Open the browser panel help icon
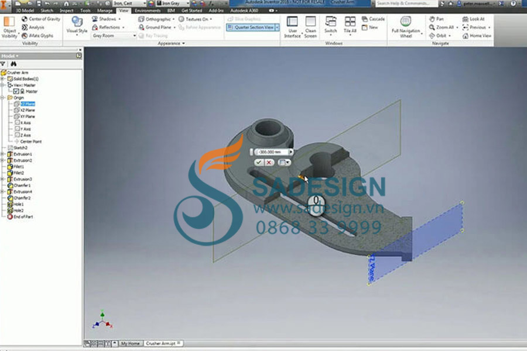The height and width of the screenshot is (351, 527). [79, 56]
